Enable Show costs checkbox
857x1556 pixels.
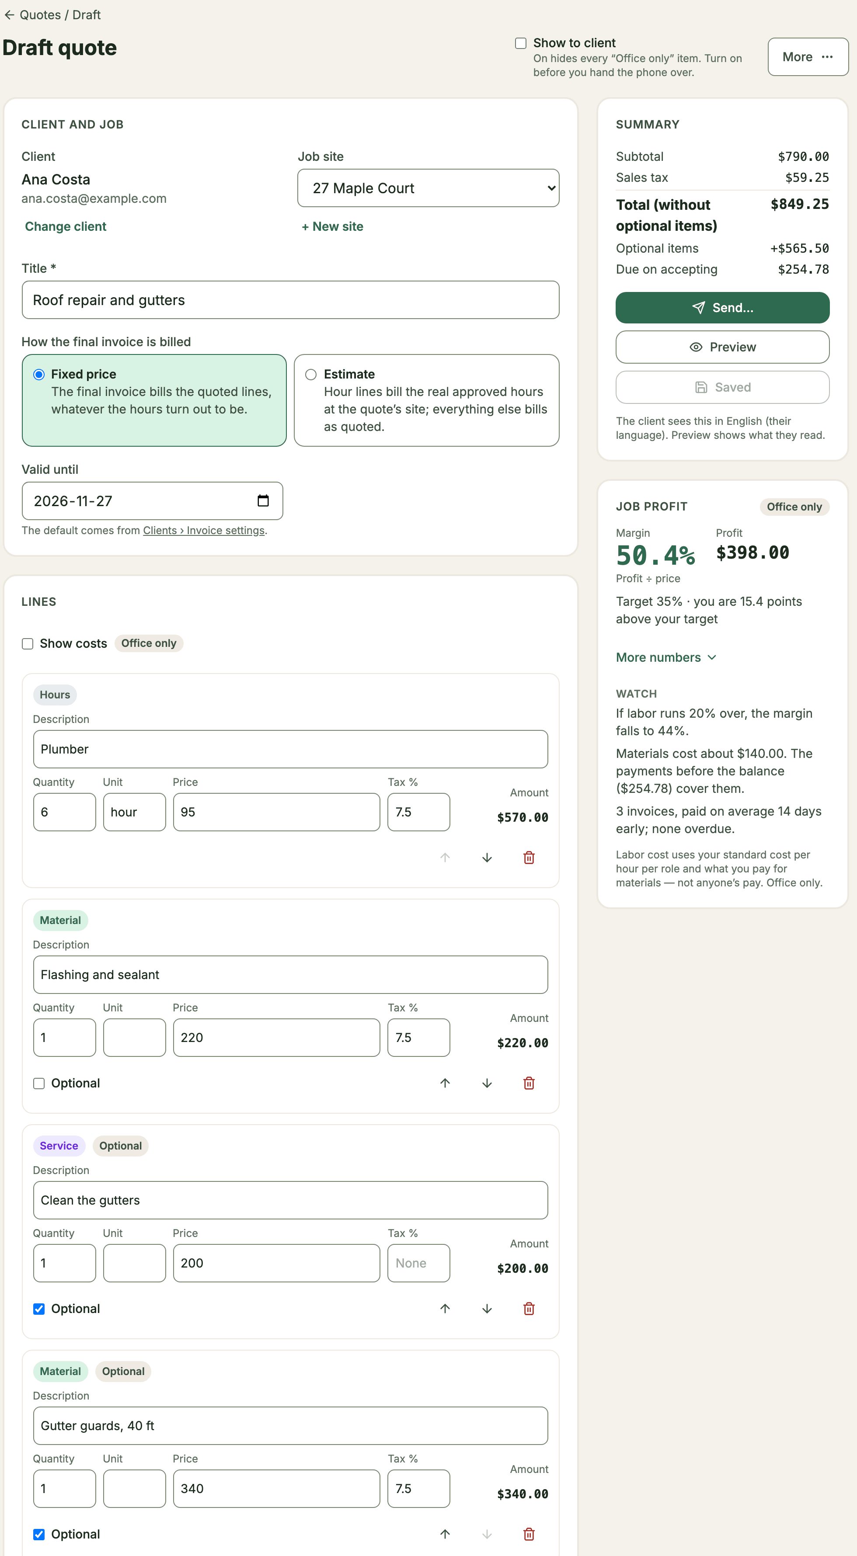coord(27,643)
